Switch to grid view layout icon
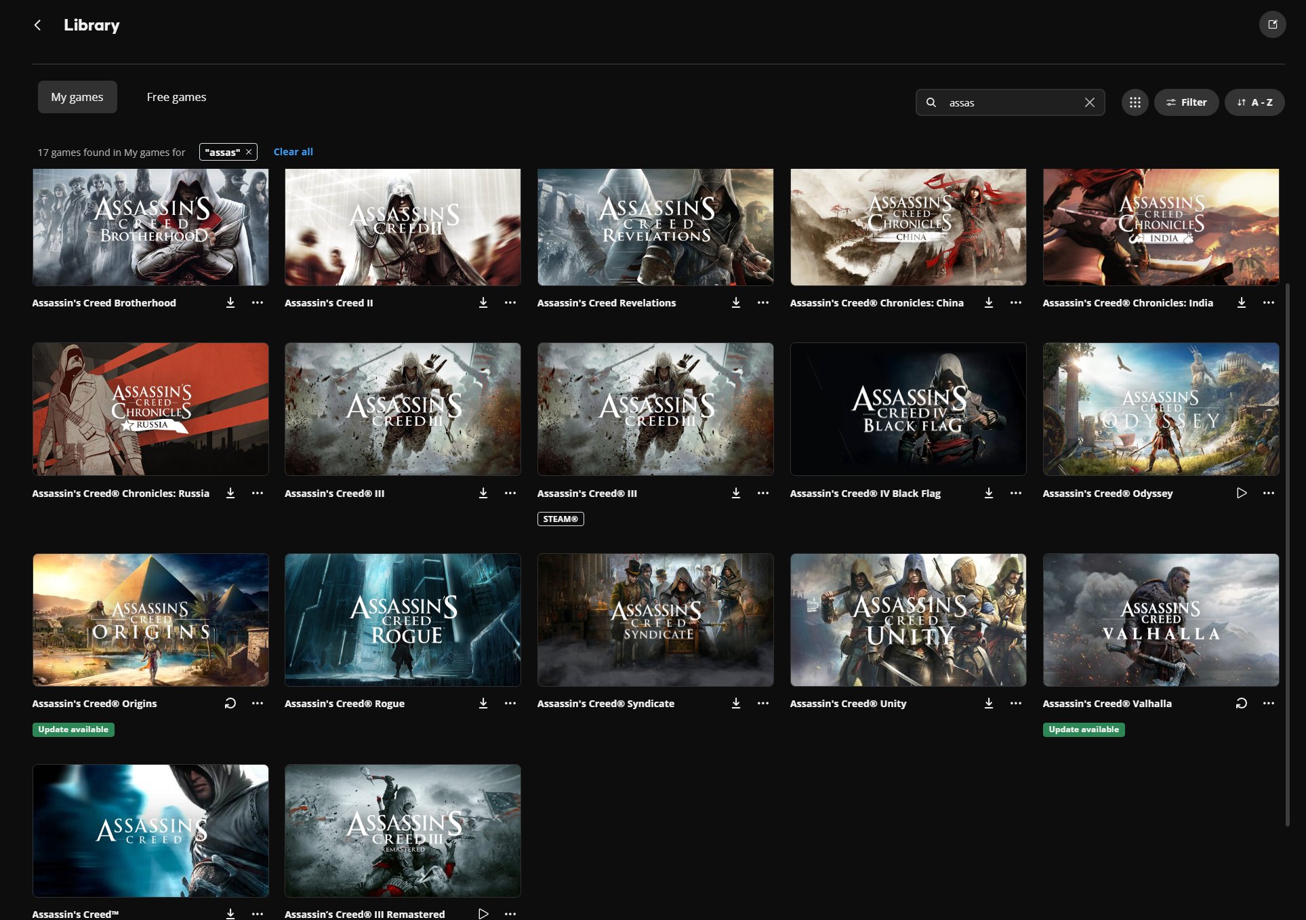The image size is (1306, 920). (1135, 102)
